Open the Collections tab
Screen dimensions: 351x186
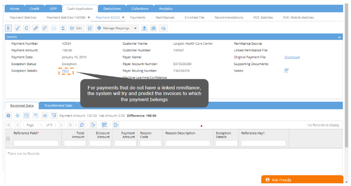[140, 9]
